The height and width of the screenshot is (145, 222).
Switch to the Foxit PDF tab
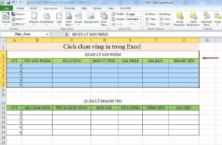(x=126, y=8)
